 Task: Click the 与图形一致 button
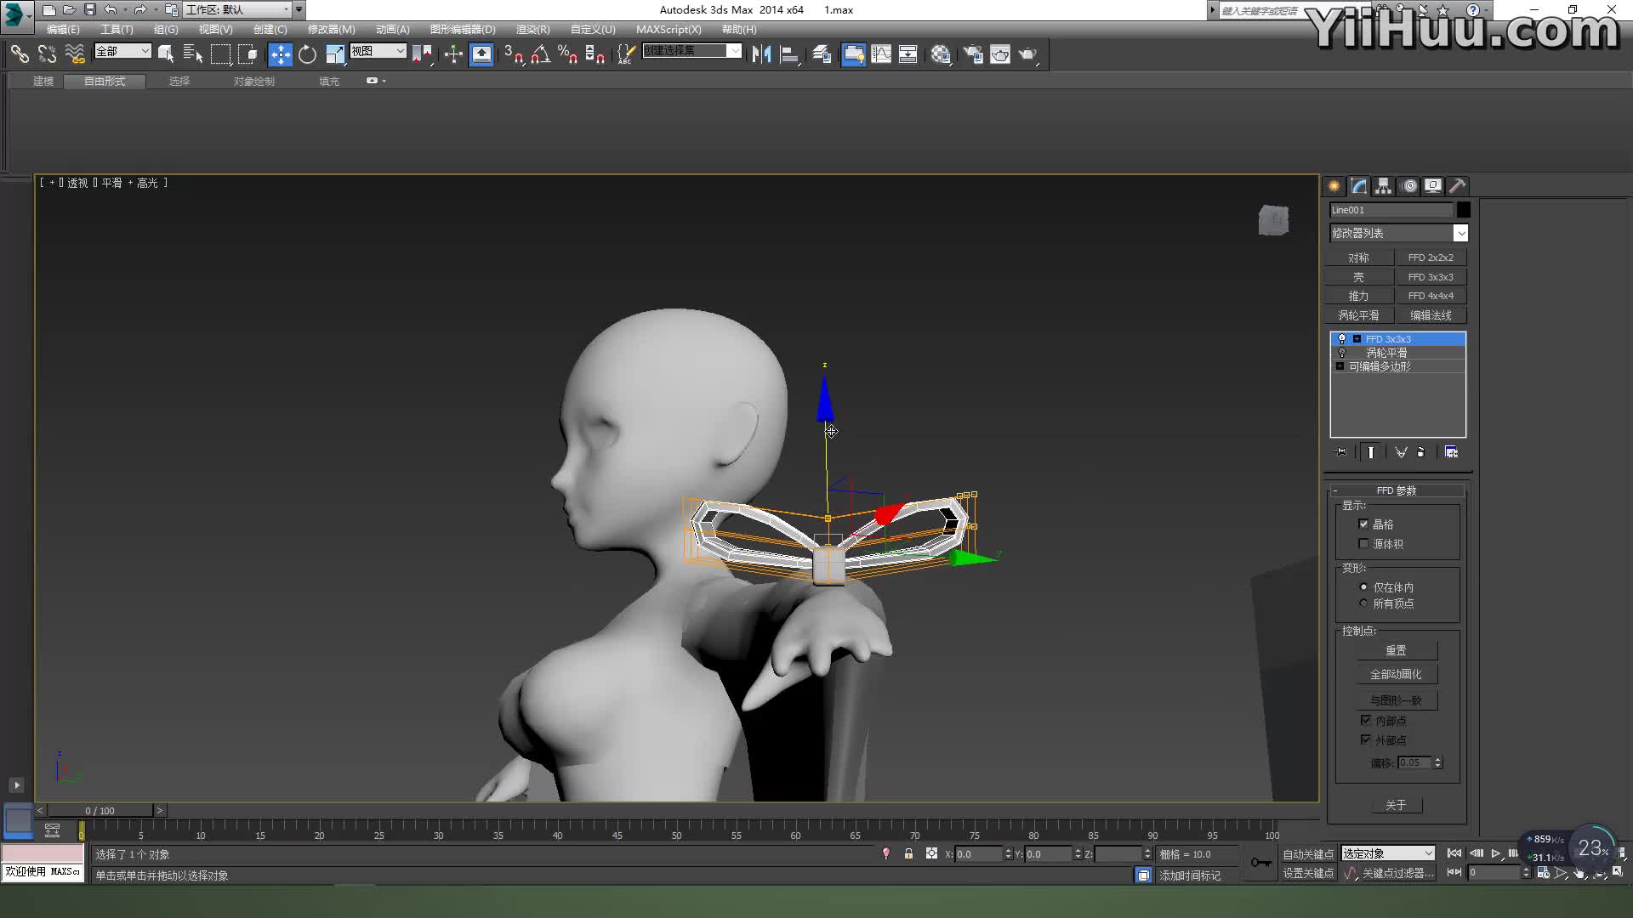(x=1397, y=700)
